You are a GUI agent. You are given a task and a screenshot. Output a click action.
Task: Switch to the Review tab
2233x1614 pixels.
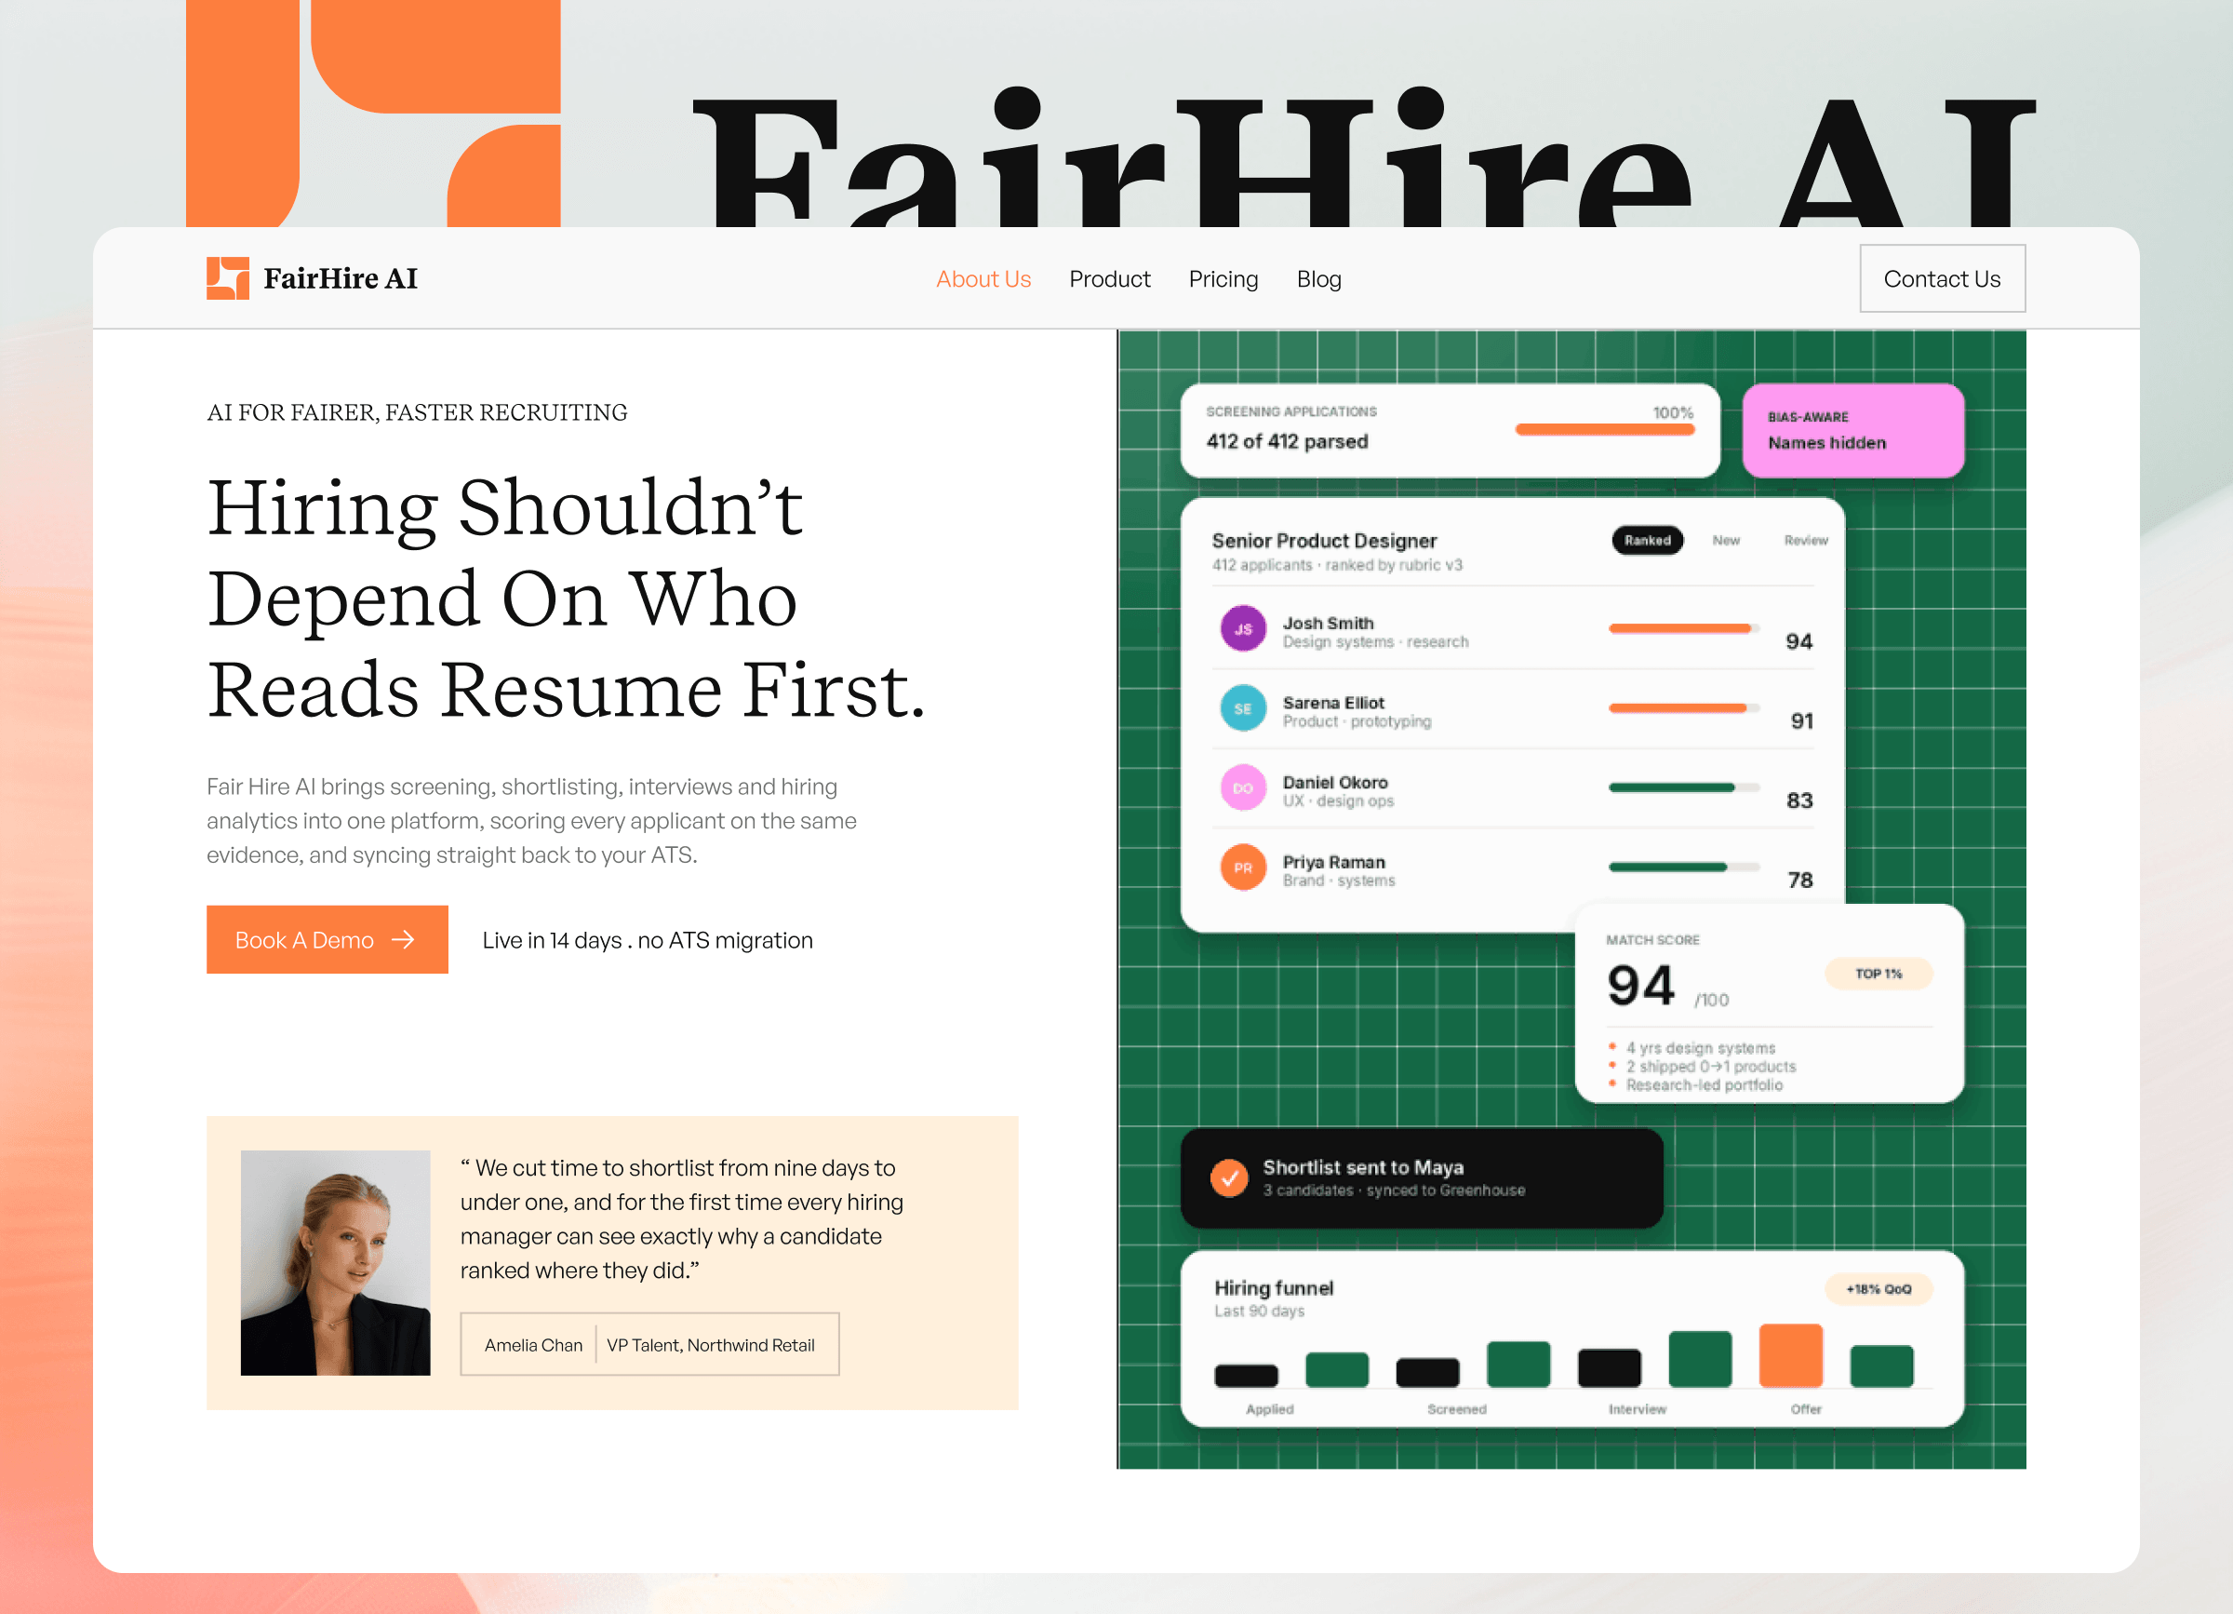1806,541
